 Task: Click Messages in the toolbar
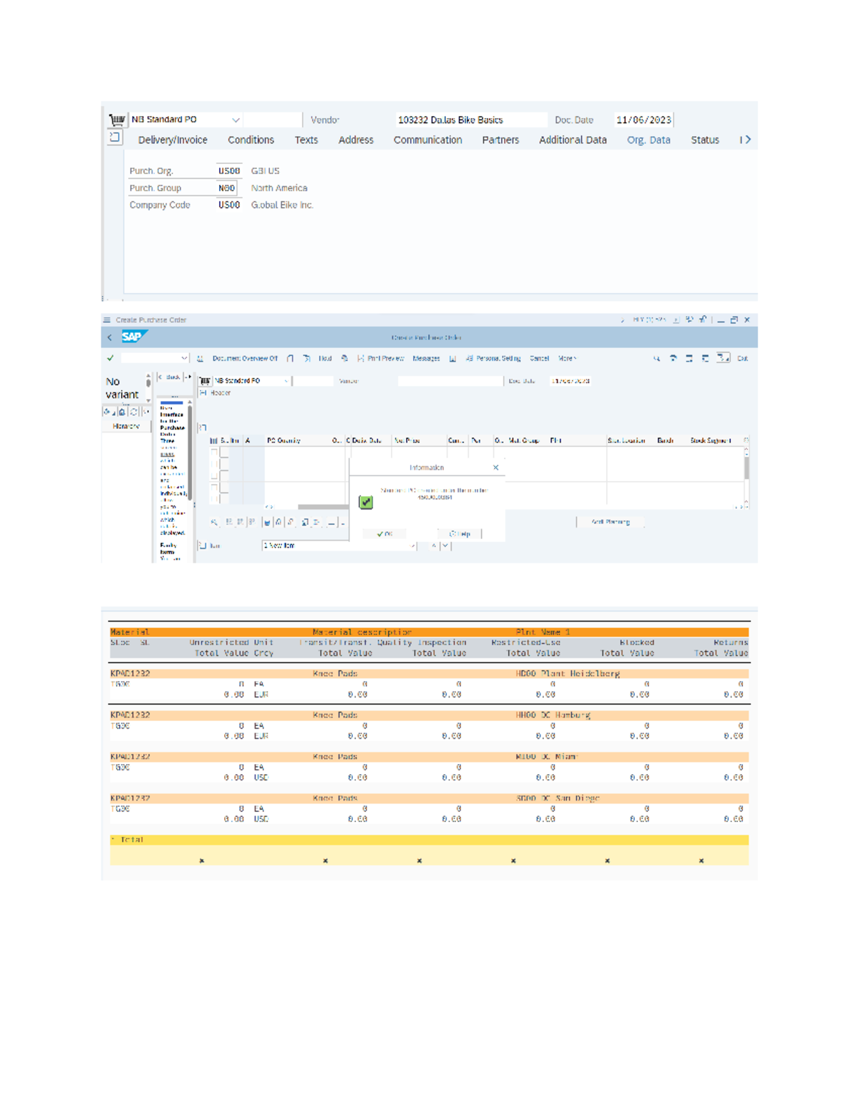426,358
